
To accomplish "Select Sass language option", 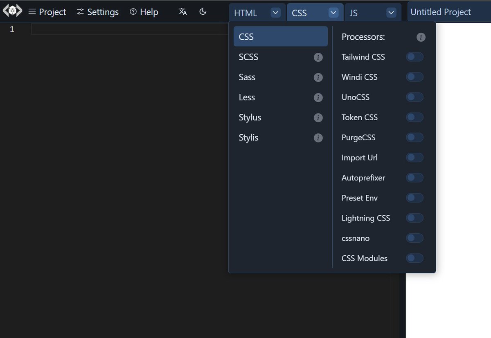I will (281, 77).
